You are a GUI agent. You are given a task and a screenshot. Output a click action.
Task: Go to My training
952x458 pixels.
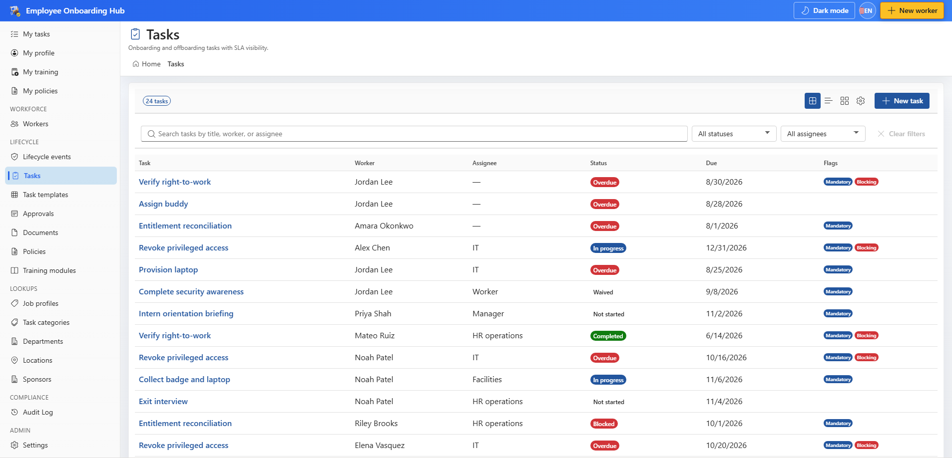(x=61, y=72)
